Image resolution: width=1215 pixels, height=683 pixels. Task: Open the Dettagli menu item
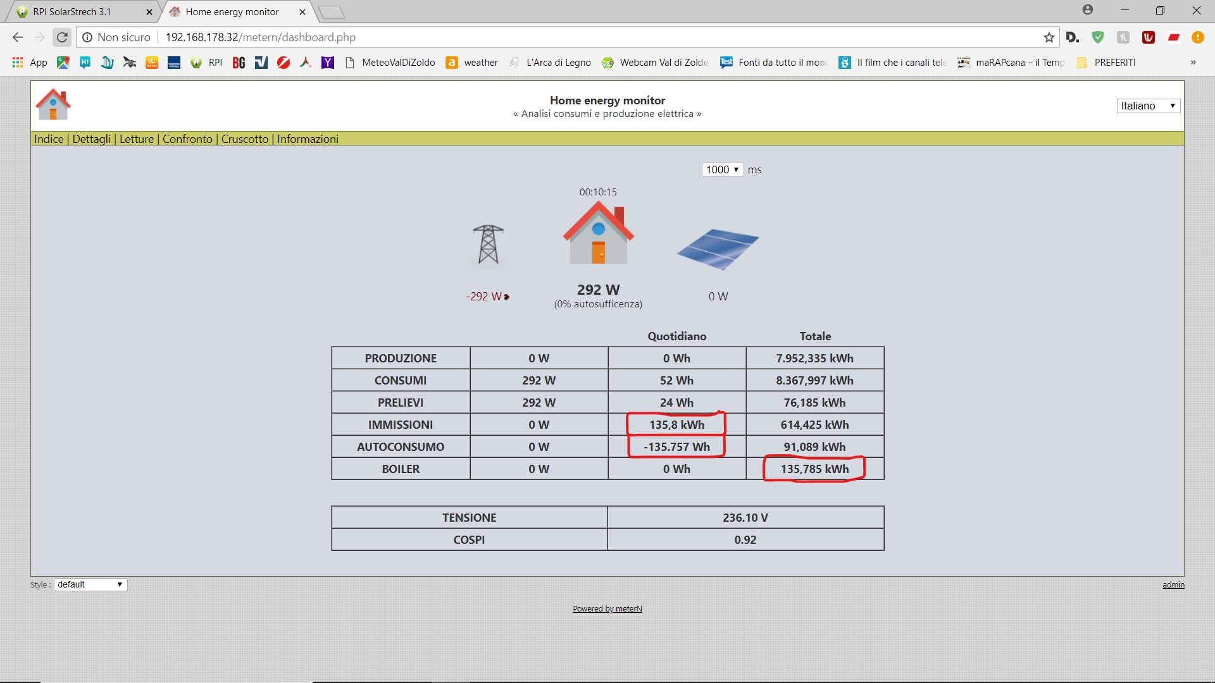pos(91,139)
